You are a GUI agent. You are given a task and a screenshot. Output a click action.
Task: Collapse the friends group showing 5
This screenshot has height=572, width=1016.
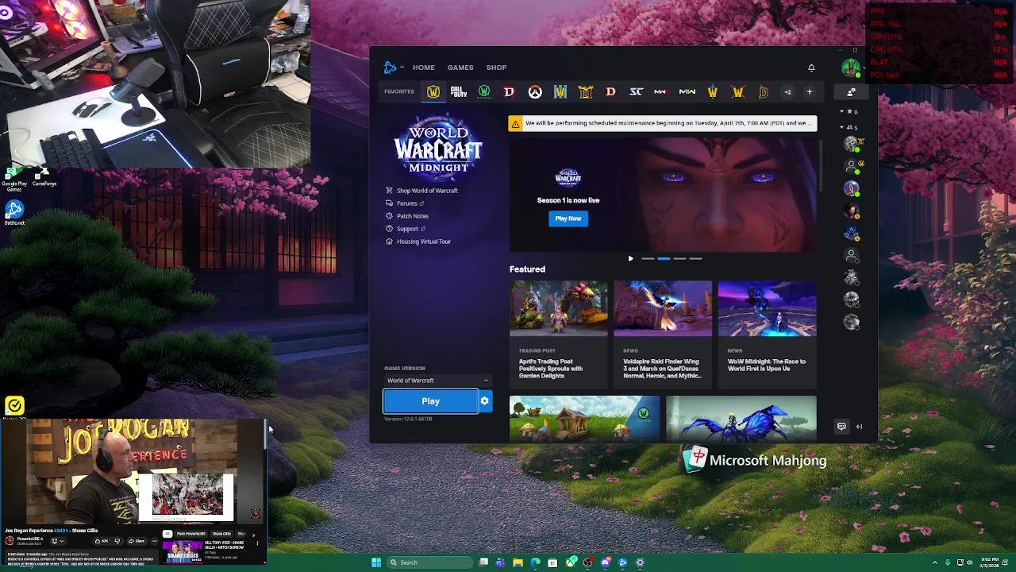[849, 127]
